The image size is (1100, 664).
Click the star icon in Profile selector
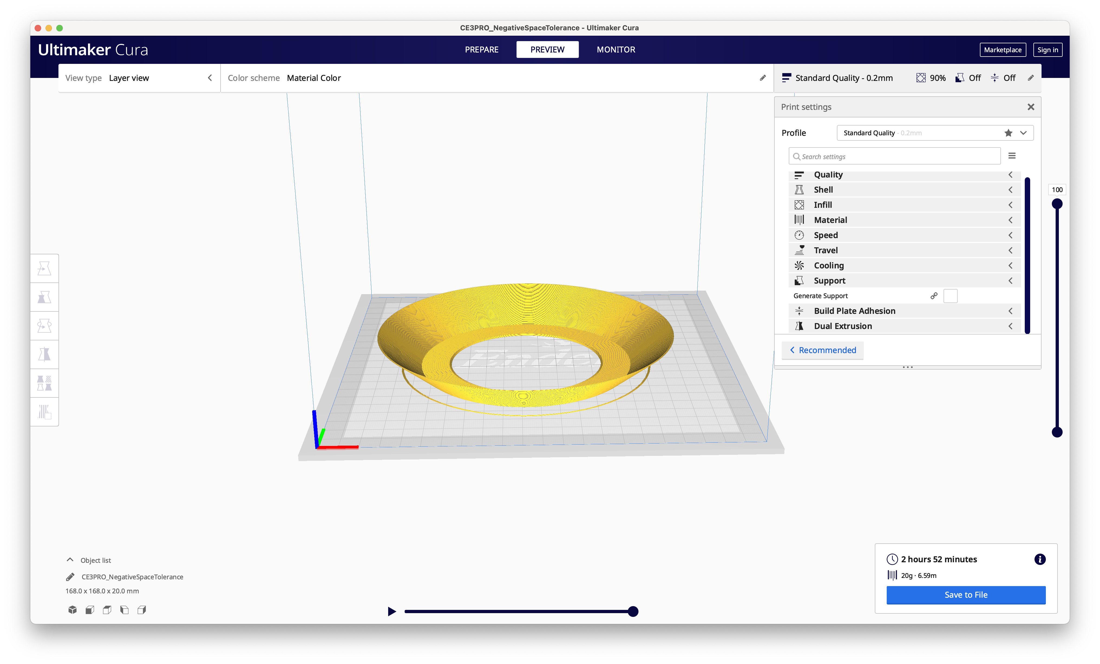(x=1008, y=133)
